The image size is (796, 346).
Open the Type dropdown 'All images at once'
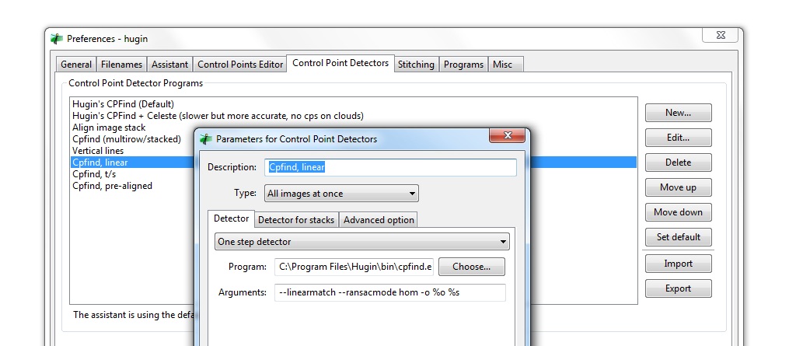click(342, 194)
